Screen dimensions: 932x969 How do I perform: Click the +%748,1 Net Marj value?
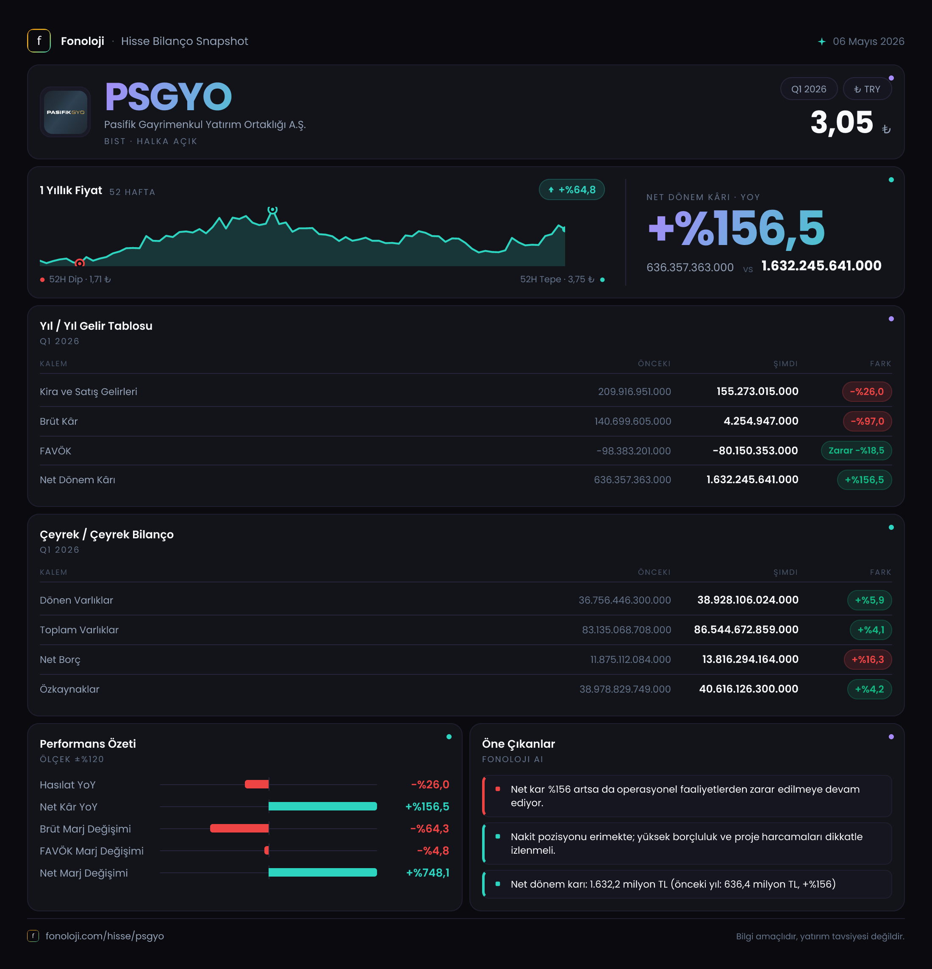(427, 873)
